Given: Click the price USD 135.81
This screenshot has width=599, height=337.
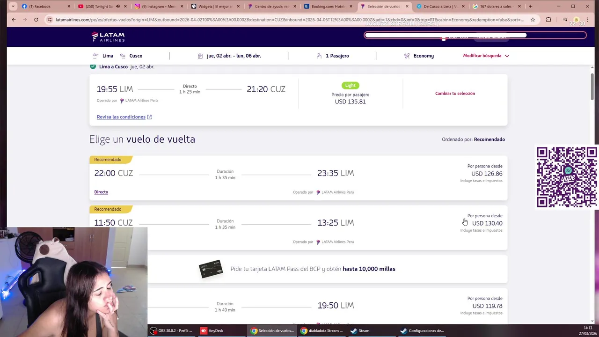Looking at the screenshot, I should 350,102.
